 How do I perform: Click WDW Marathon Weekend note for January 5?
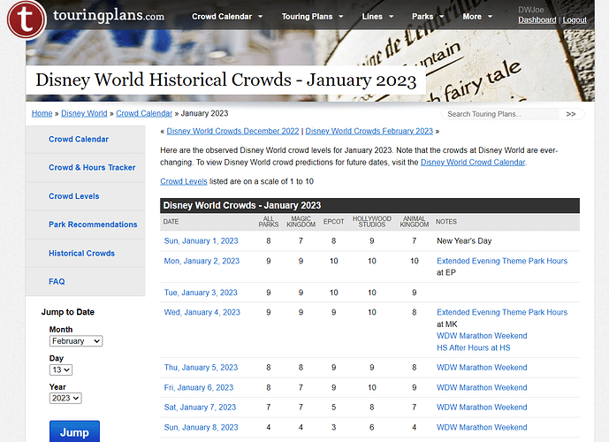[482, 368]
